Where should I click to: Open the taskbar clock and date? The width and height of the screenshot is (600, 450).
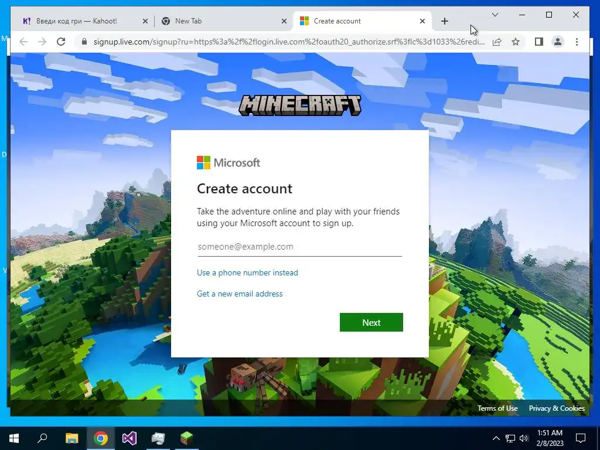pyautogui.click(x=550, y=438)
